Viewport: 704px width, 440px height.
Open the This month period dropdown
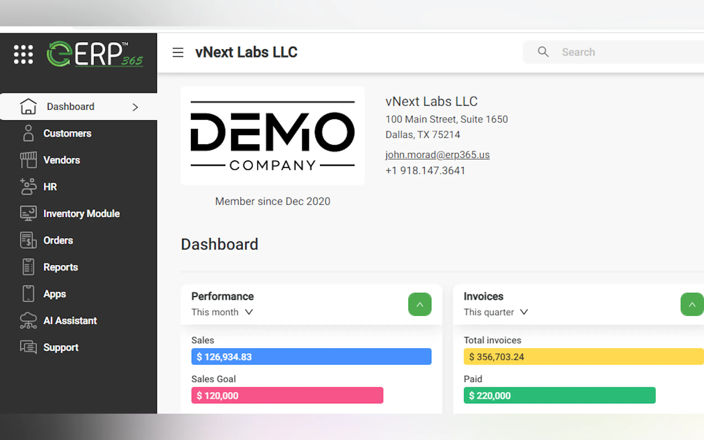click(222, 312)
